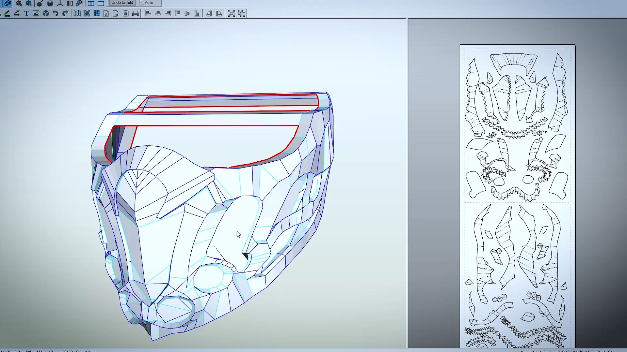The image size is (627, 352).
Task: Click the rotate part right icon
Action: (x=219, y=13)
